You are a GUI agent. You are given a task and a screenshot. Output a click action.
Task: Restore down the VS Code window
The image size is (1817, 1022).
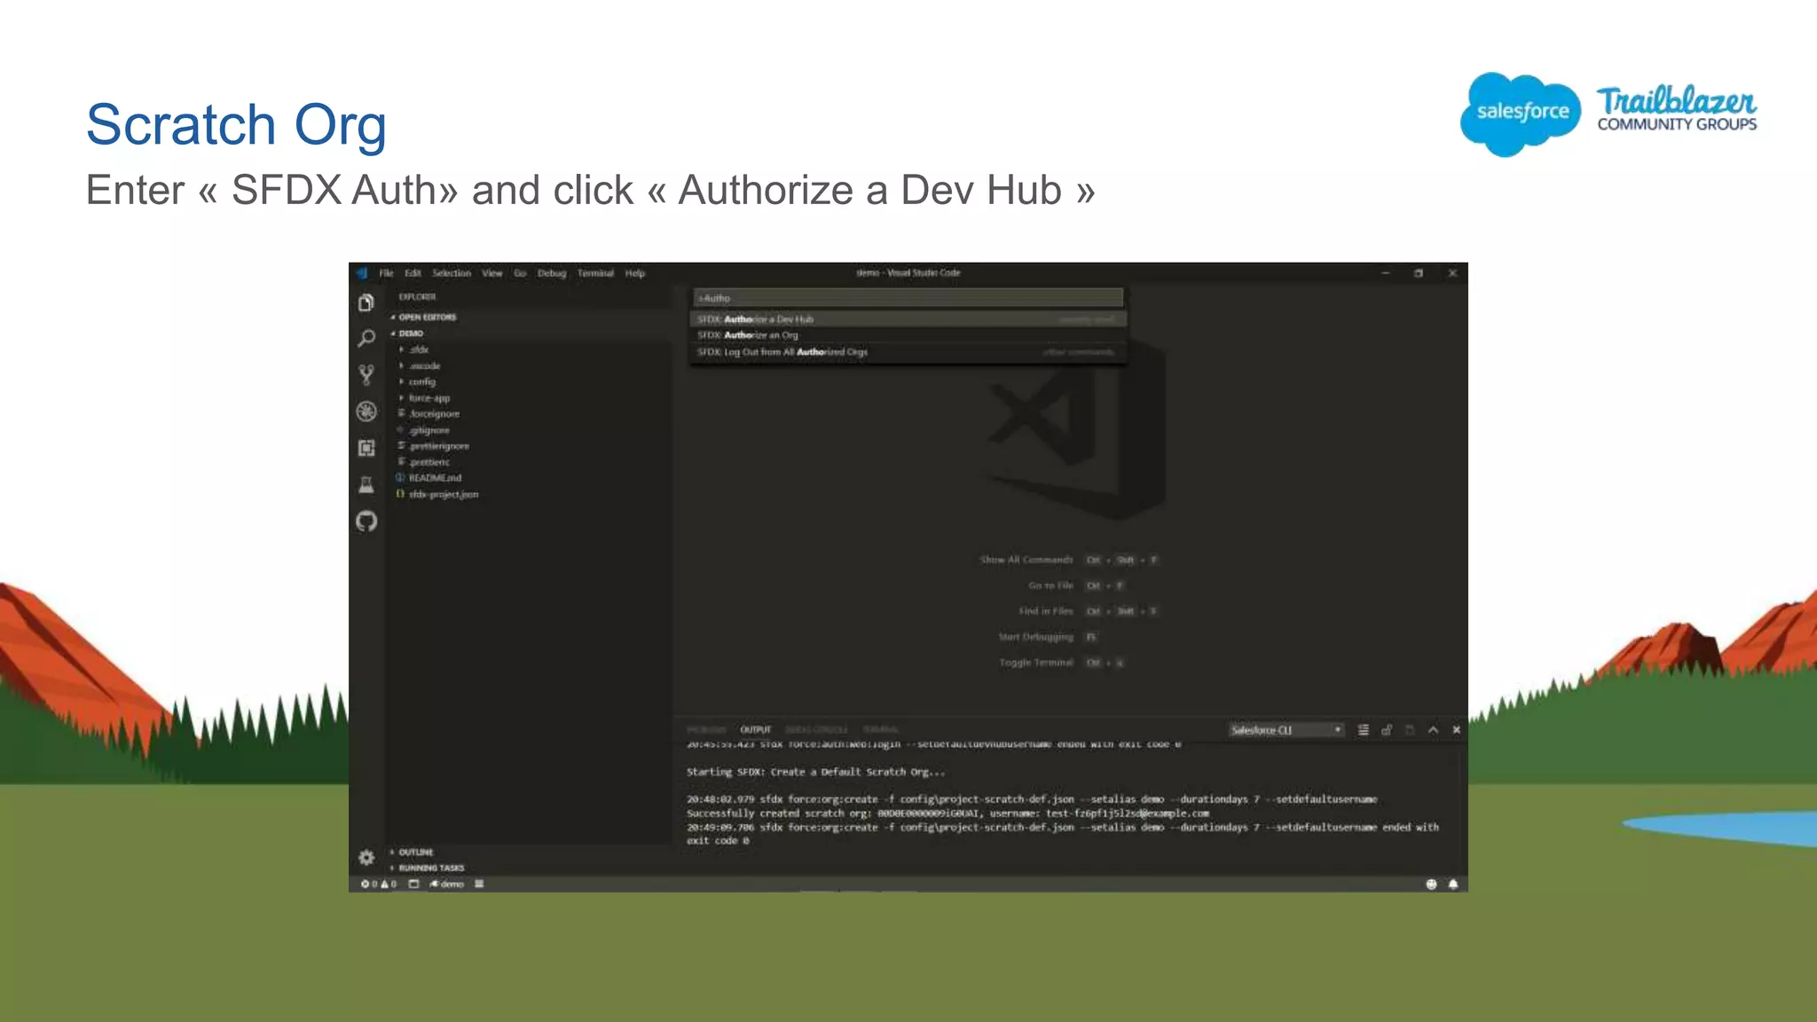pos(1419,273)
